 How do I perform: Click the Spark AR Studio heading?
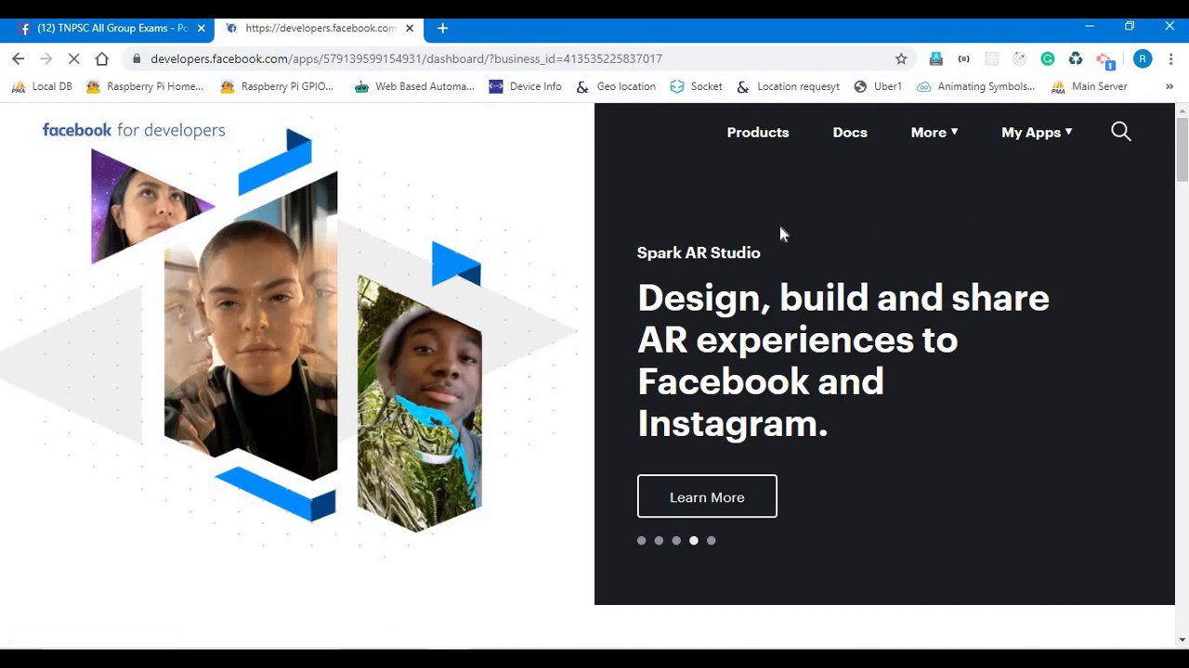point(699,252)
